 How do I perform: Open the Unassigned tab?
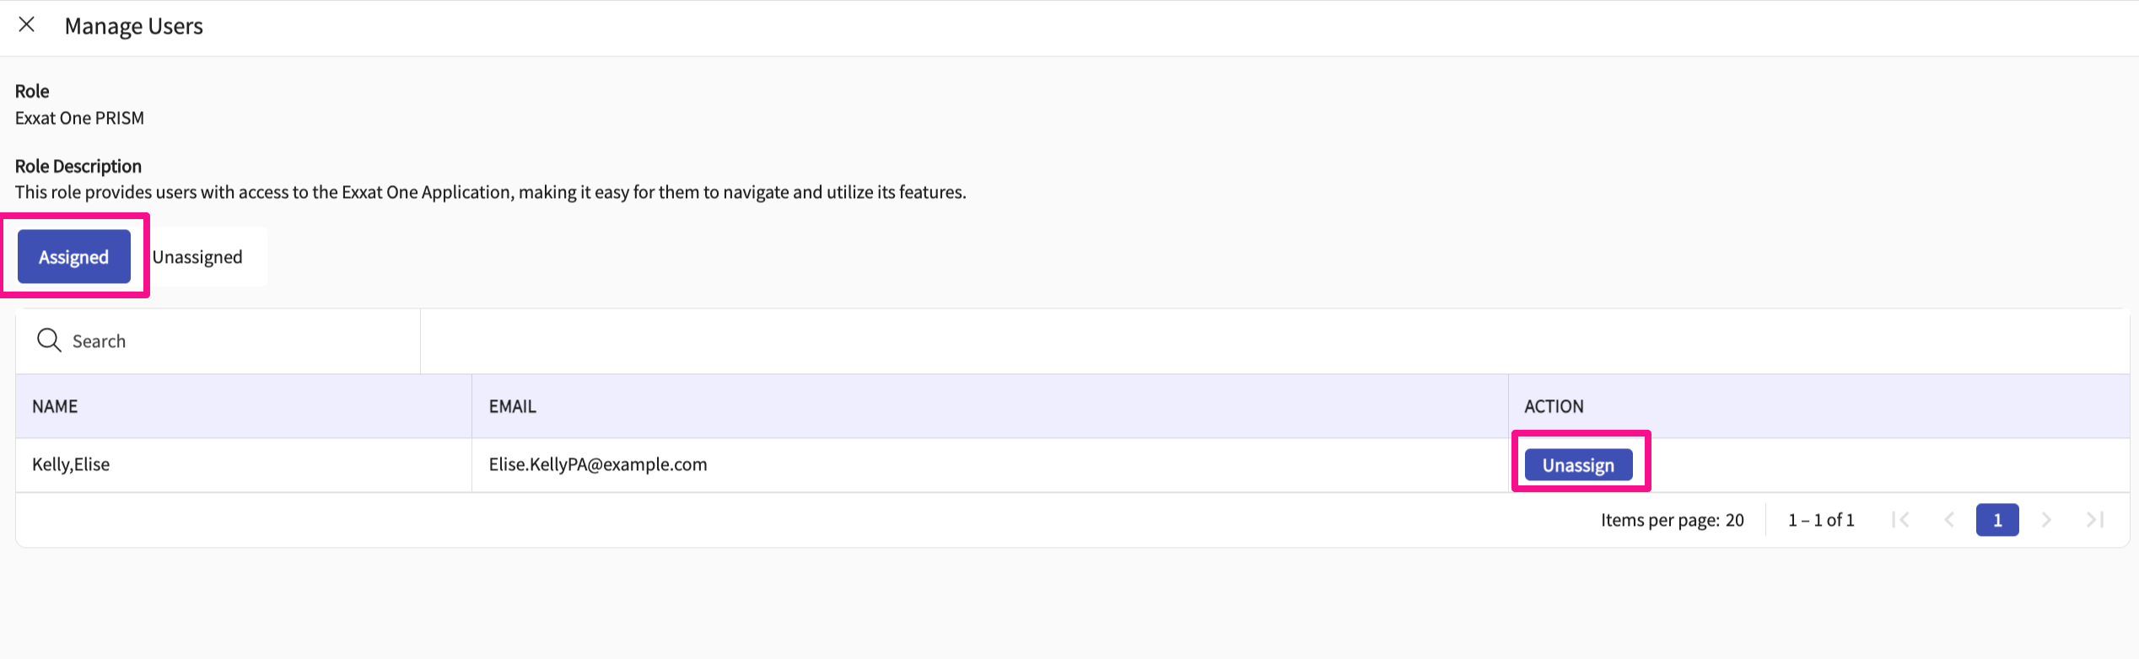(x=197, y=257)
